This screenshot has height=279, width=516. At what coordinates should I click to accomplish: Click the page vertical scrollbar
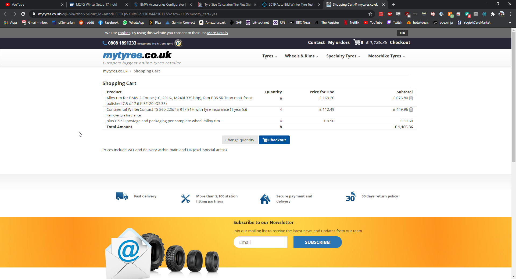click(514, 97)
